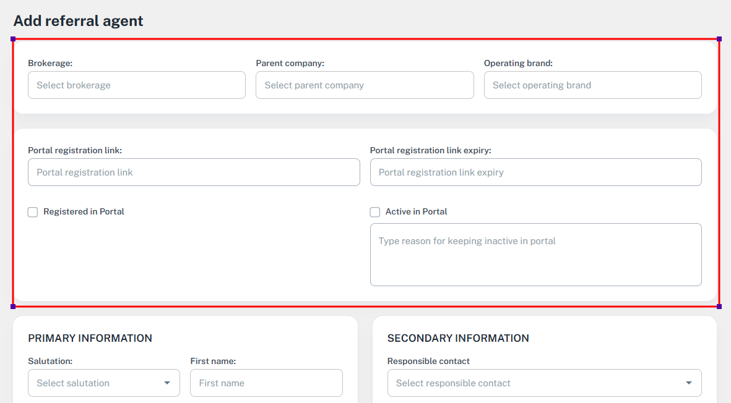Open the Select operating brand field

click(x=592, y=85)
